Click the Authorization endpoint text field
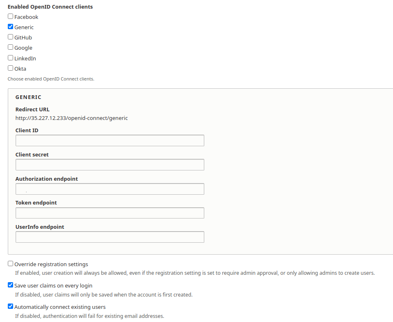393x322 pixels. [x=110, y=189]
